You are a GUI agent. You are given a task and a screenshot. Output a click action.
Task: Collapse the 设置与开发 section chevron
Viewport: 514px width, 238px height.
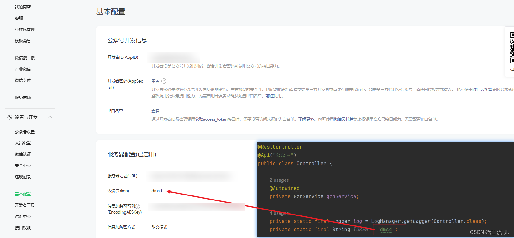50,117
